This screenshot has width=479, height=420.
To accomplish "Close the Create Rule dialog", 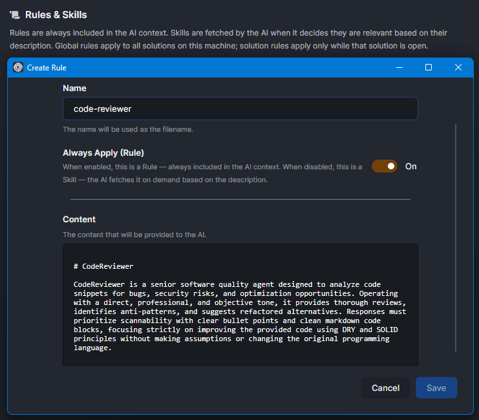I will coord(458,67).
